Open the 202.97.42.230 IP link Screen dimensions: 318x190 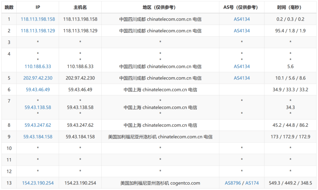click(x=38, y=78)
